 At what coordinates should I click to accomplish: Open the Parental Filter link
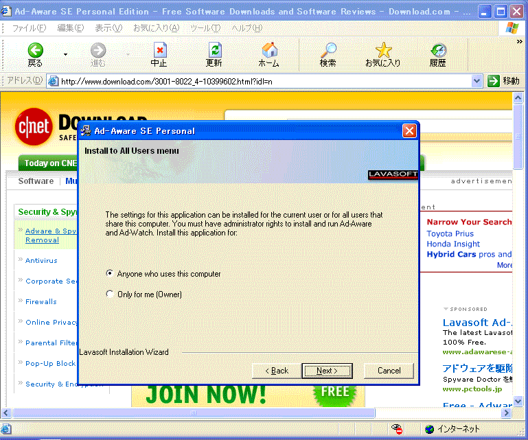tap(51, 343)
